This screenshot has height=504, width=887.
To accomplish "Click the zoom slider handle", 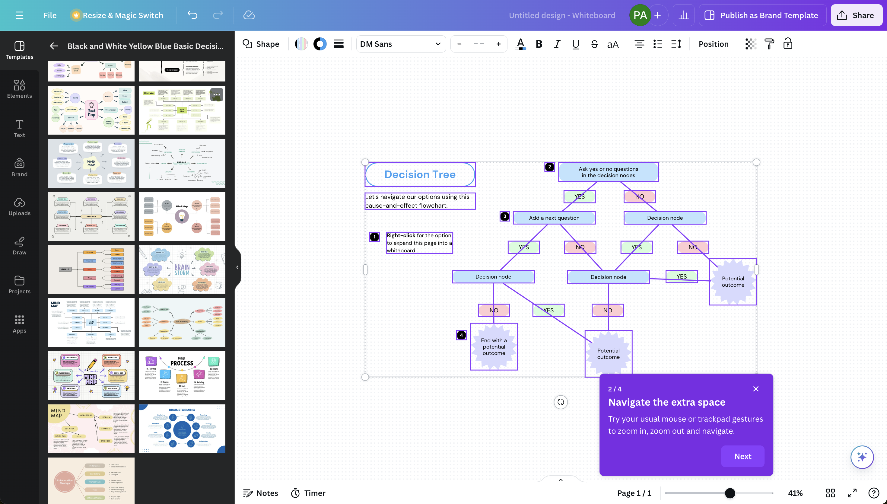I will [x=730, y=493].
